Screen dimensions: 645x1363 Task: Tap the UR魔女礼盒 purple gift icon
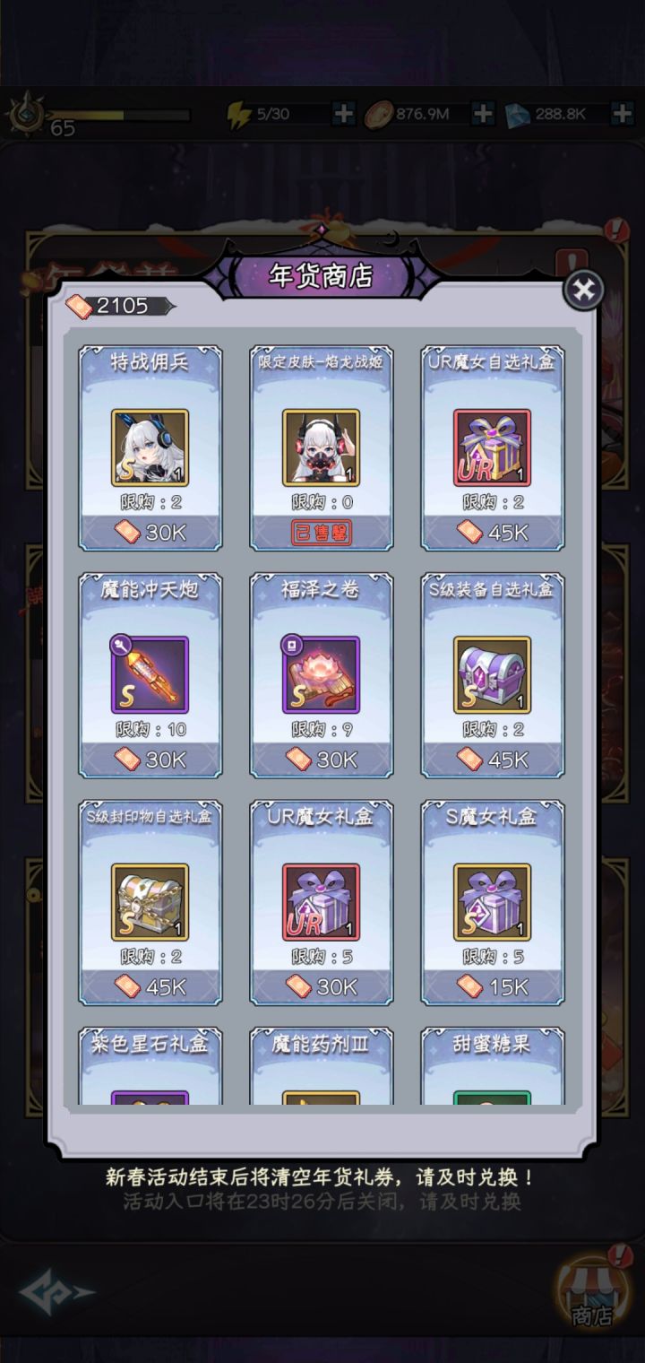pos(321,902)
